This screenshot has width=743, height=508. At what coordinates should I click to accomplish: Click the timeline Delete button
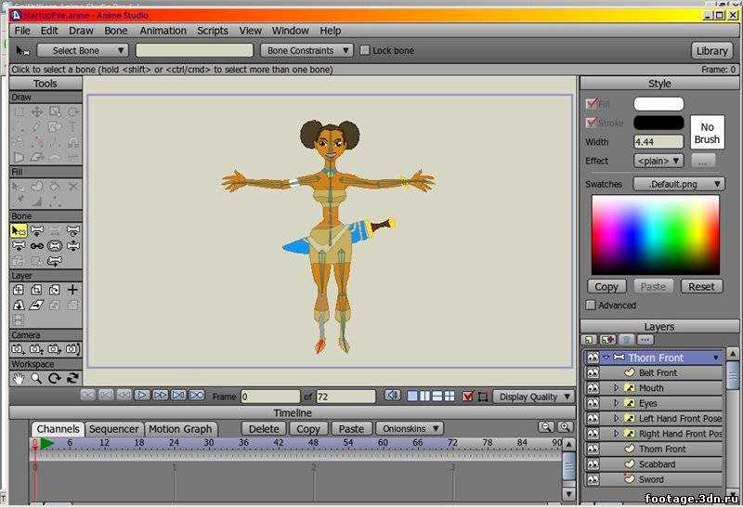click(x=264, y=428)
